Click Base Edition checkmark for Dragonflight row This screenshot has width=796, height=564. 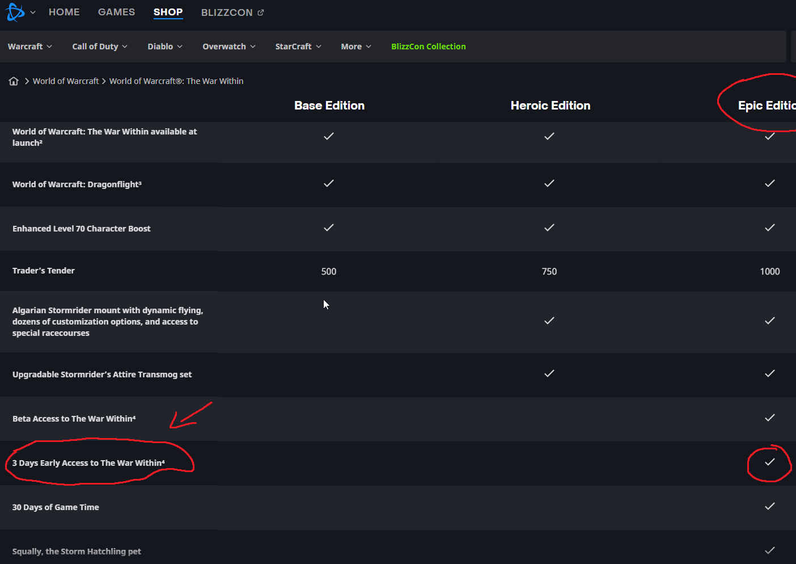[x=329, y=183]
